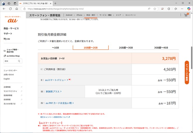Image resolution: width=193 pixels, height=133 pixels.
Task: Click スマートフォン・携帯電話 heading link
Action: 45,15
